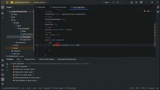
Task: Open editor tabs options menu
Action: (153, 7)
